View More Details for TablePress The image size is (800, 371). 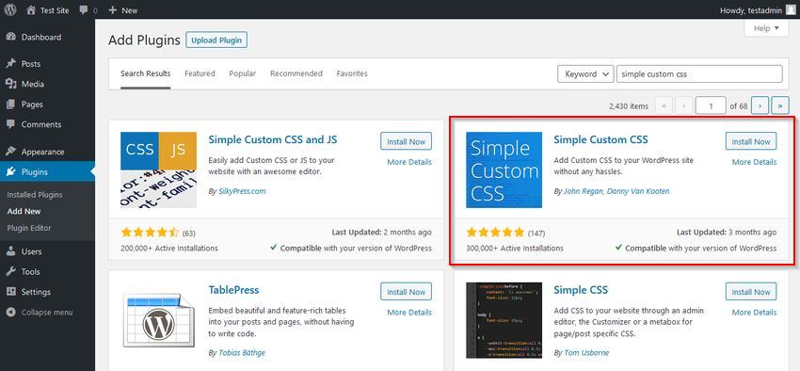click(x=409, y=313)
